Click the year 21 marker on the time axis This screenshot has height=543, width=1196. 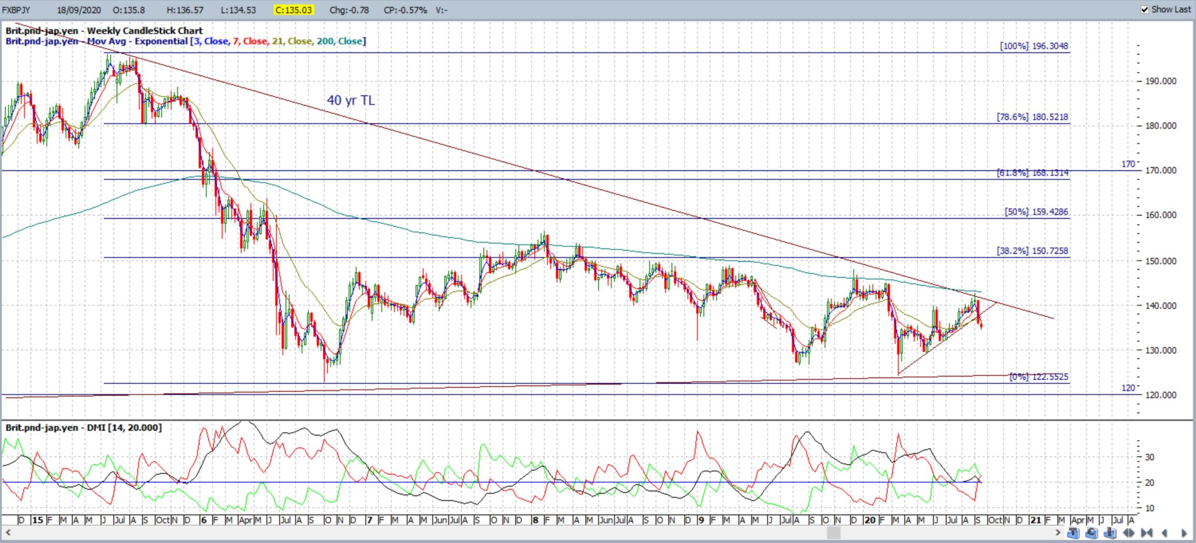point(1036,520)
